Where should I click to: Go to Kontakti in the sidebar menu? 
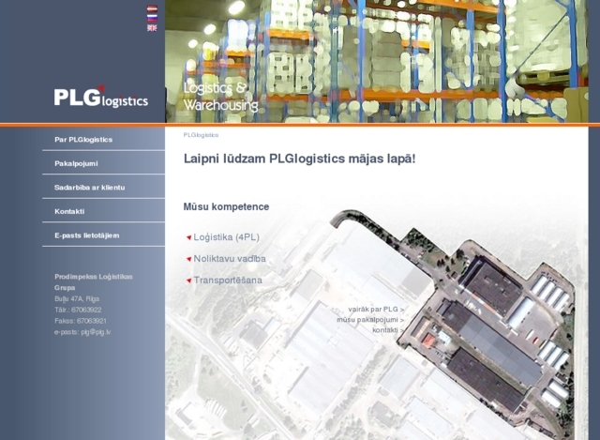(x=69, y=211)
